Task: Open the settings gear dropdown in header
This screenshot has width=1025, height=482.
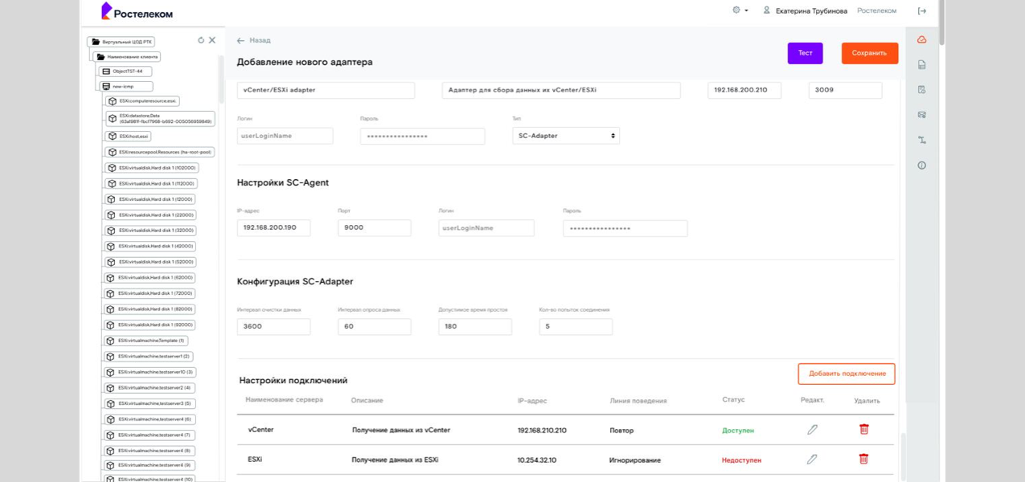Action: tap(740, 10)
